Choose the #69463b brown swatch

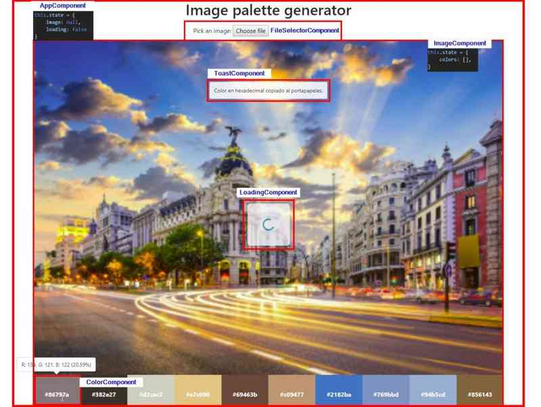click(245, 390)
